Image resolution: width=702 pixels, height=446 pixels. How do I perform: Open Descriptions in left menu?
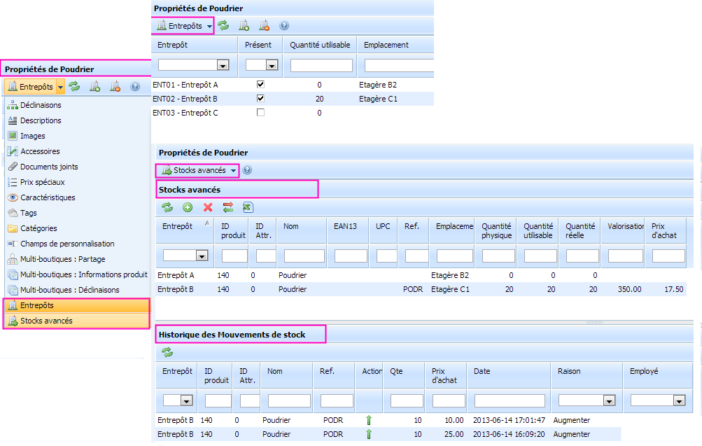coord(41,120)
